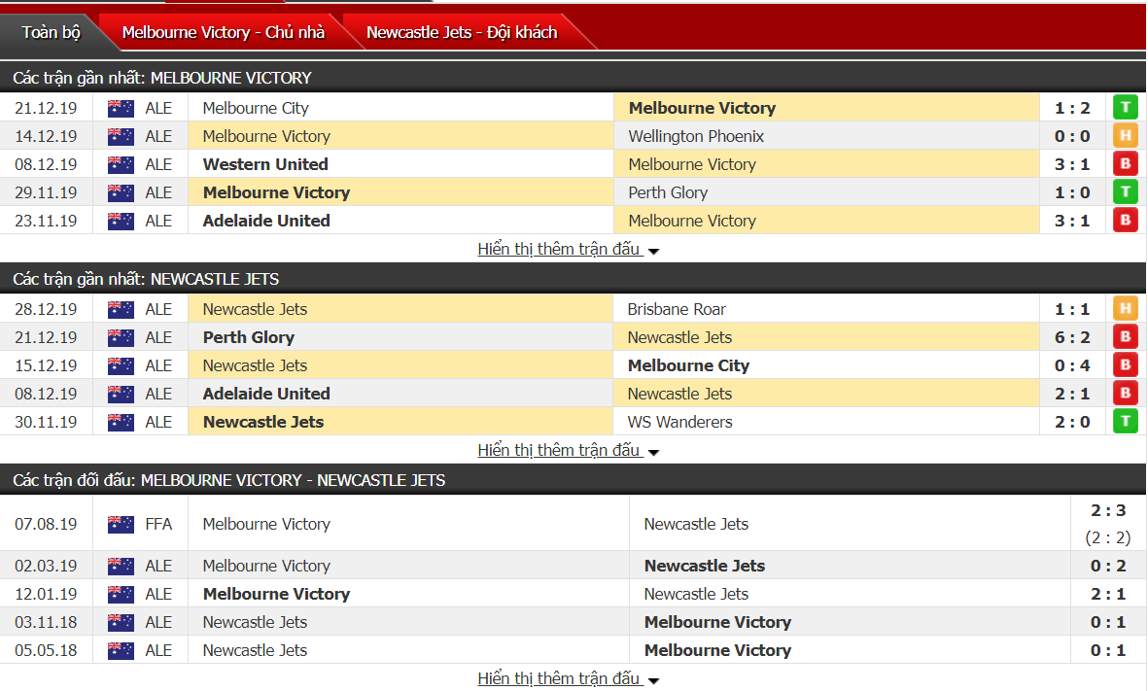The height and width of the screenshot is (691, 1148).
Task: Click orange H badge for Wellington Phoenix 0:0 draw
Action: 1126,135
